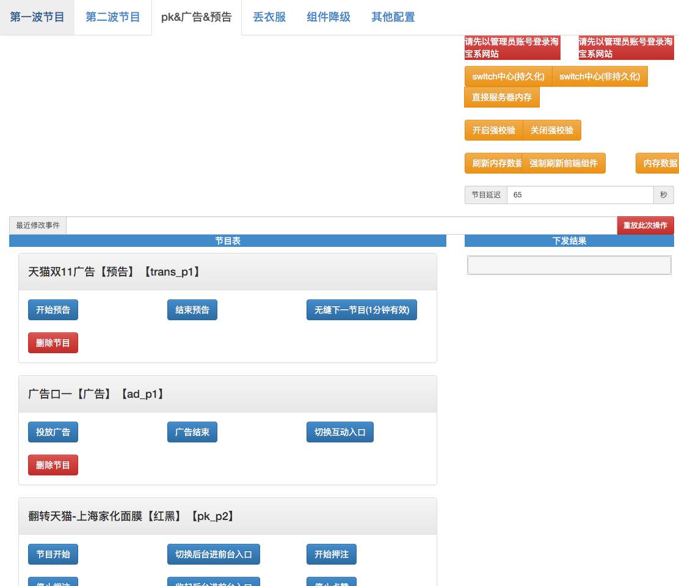The width and height of the screenshot is (679, 586).
Task: Click the switch中心(持久化) button
Action: point(508,76)
